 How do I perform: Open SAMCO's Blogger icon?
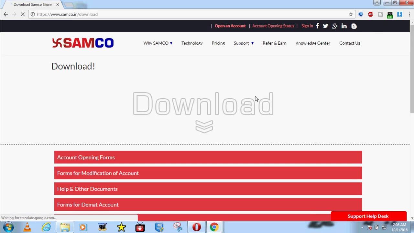pyautogui.click(x=354, y=26)
